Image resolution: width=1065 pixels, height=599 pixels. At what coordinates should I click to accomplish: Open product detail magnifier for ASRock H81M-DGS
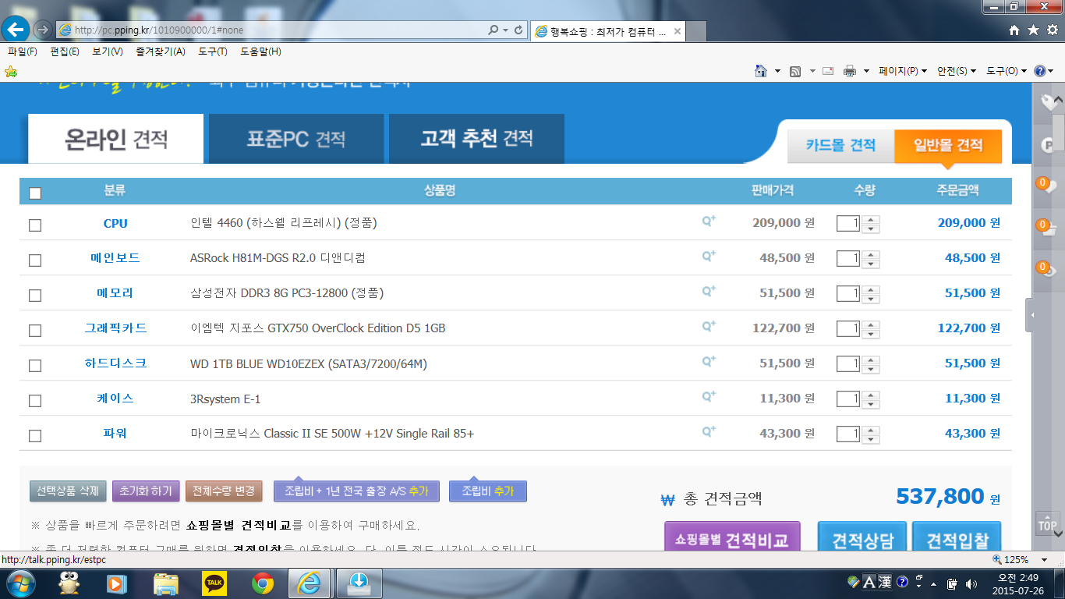point(709,257)
